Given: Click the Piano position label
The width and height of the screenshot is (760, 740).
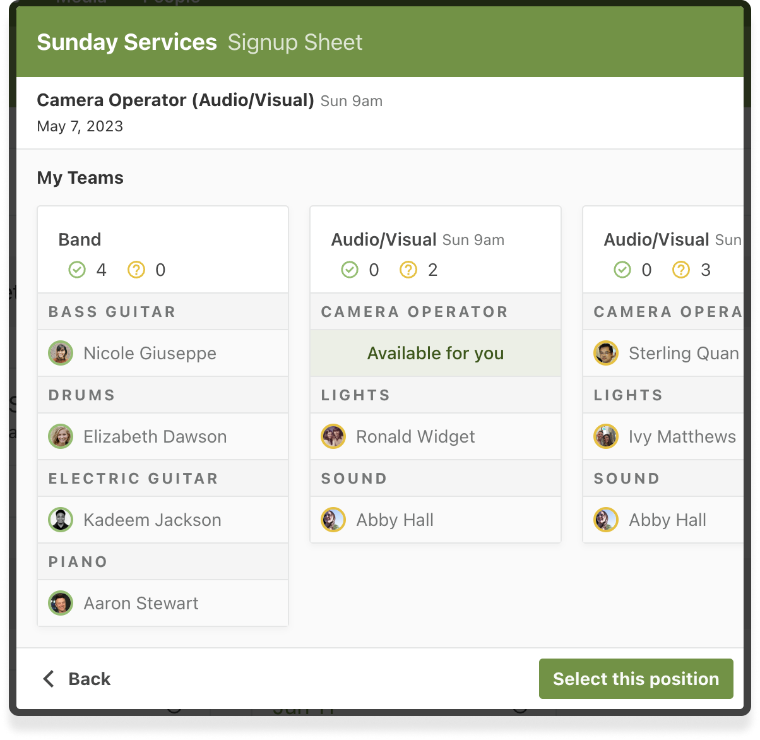Looking at the screenshot, I should coord(78,562).
